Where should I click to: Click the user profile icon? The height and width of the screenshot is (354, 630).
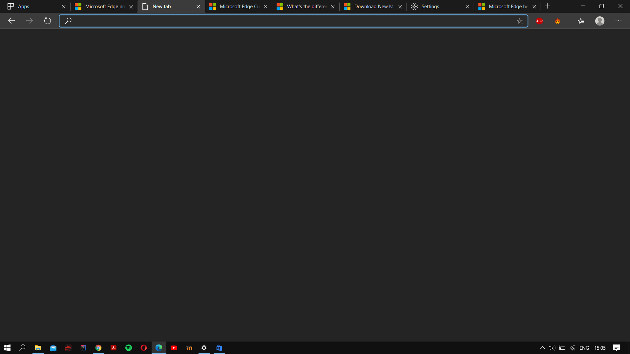[600, 21]
